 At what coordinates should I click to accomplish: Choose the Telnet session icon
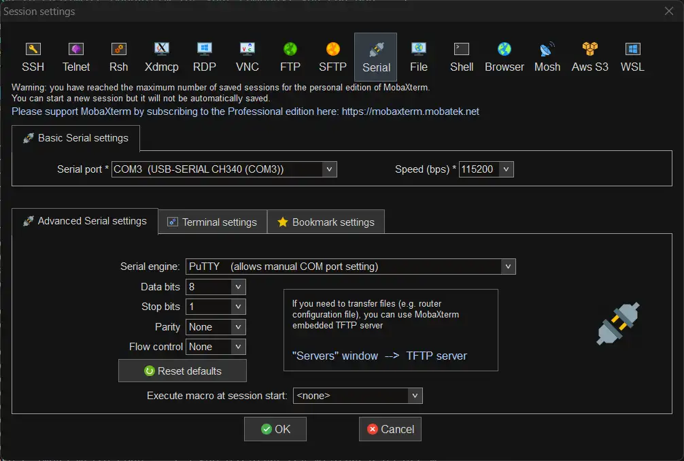76,56
